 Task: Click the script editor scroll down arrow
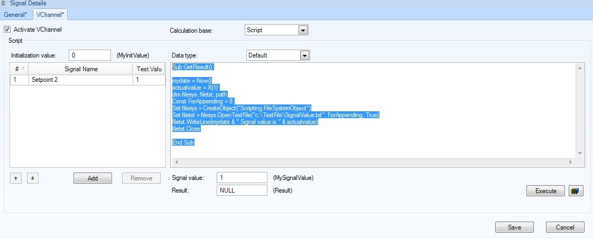[x=580, y=153]
